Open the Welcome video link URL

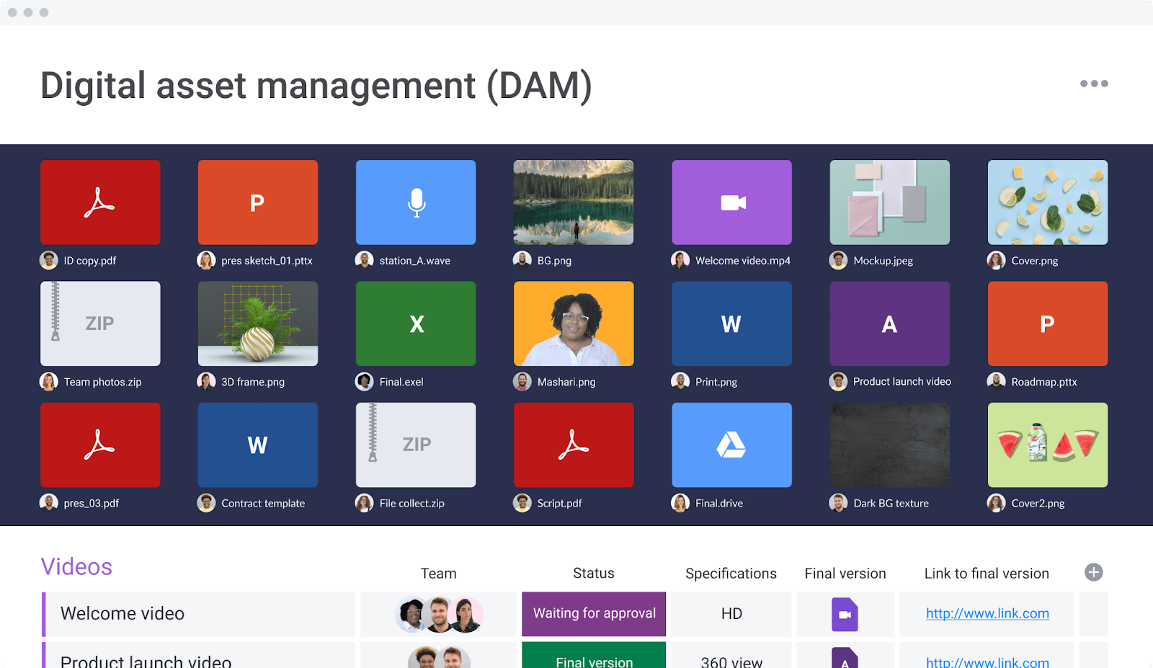coord(987,614)
